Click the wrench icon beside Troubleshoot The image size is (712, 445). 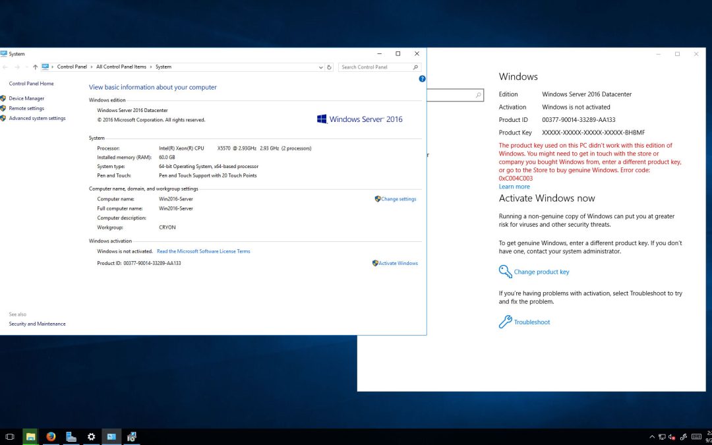(x=505, y=322)
